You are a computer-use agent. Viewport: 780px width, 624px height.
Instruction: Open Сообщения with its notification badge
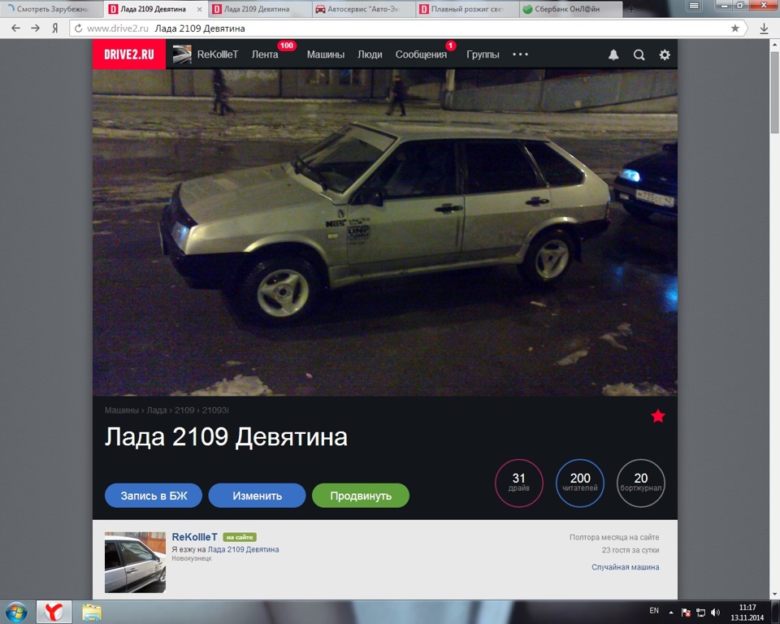[x=420, y=56]
